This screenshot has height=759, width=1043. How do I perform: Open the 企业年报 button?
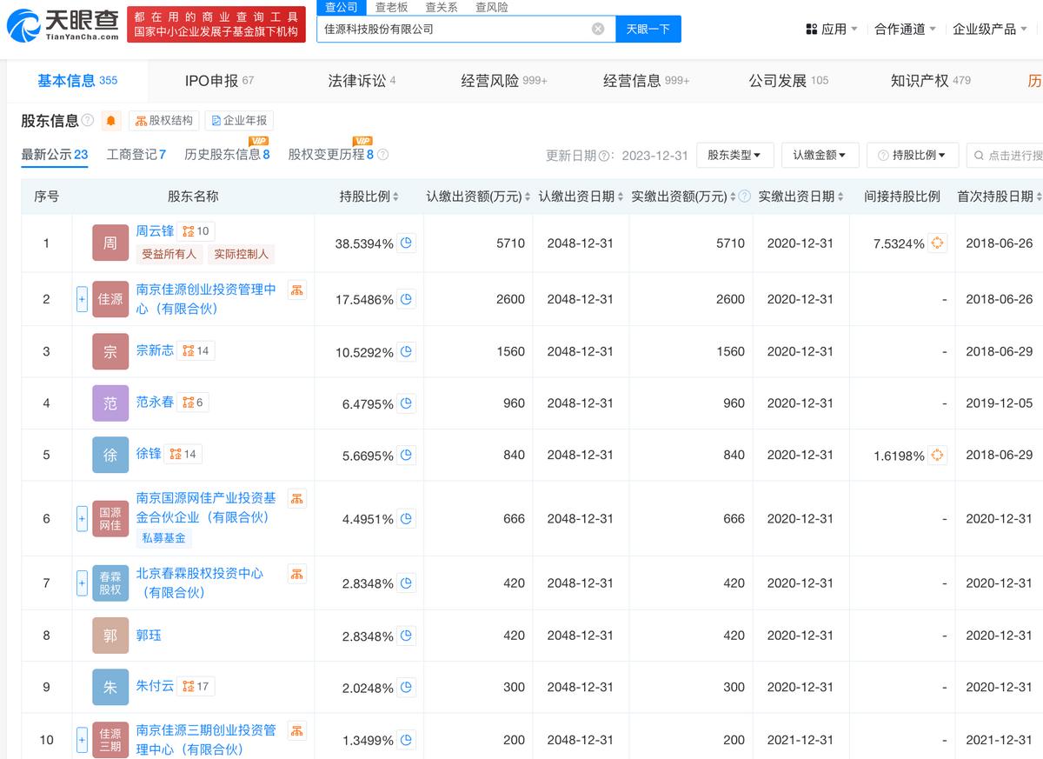tap(239, 121)
